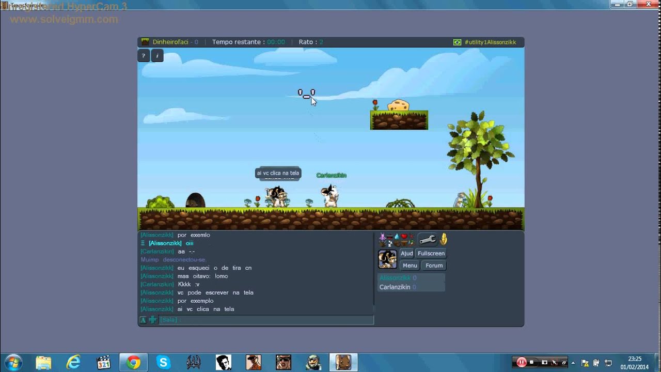Click the water drop emote icon
Viewport: 661px width, 372px height.
(x=397, y=237)
